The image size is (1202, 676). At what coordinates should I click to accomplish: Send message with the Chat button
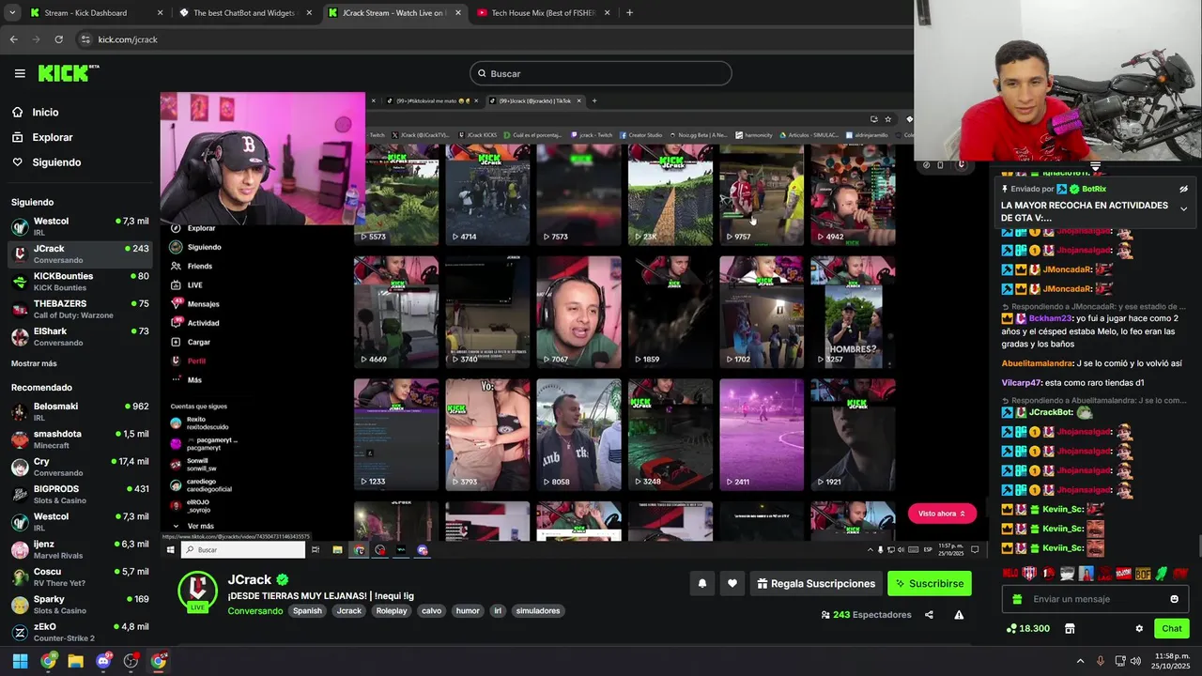(x=1172, y=628)
